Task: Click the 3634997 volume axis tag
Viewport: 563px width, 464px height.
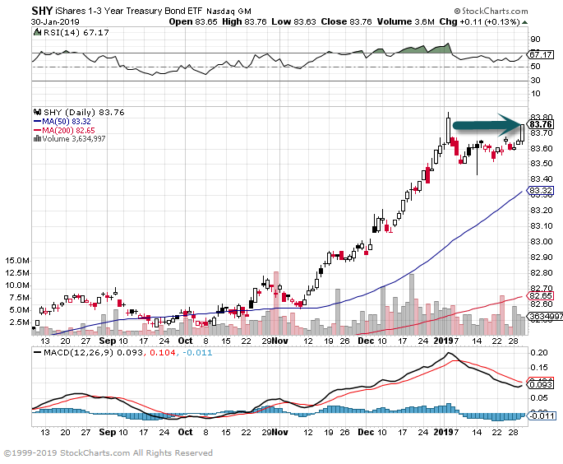Action: (545, 316)
